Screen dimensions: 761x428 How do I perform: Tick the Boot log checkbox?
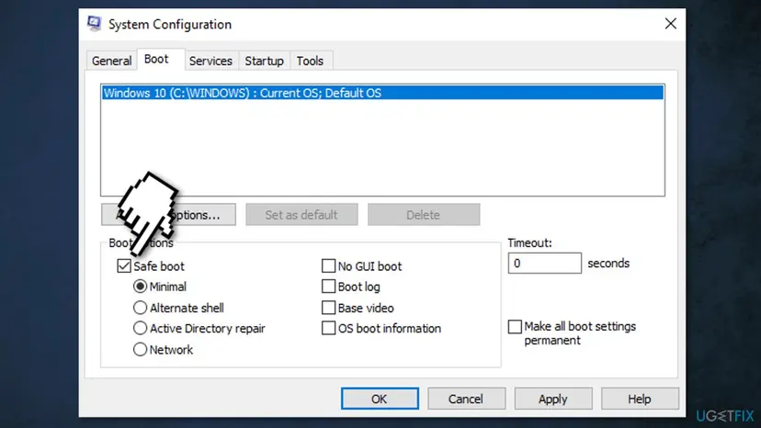[x=328, y=287]
